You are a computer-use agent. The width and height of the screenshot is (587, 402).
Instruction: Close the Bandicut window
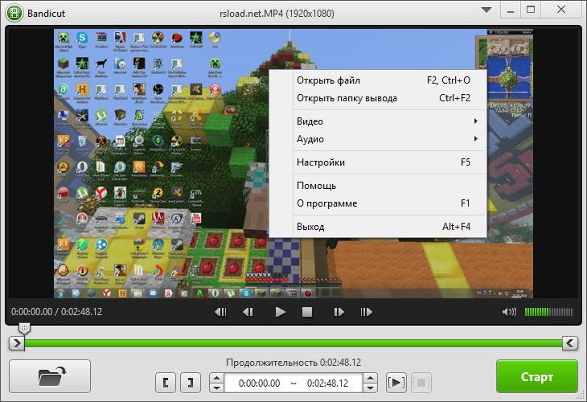[560, 10]
